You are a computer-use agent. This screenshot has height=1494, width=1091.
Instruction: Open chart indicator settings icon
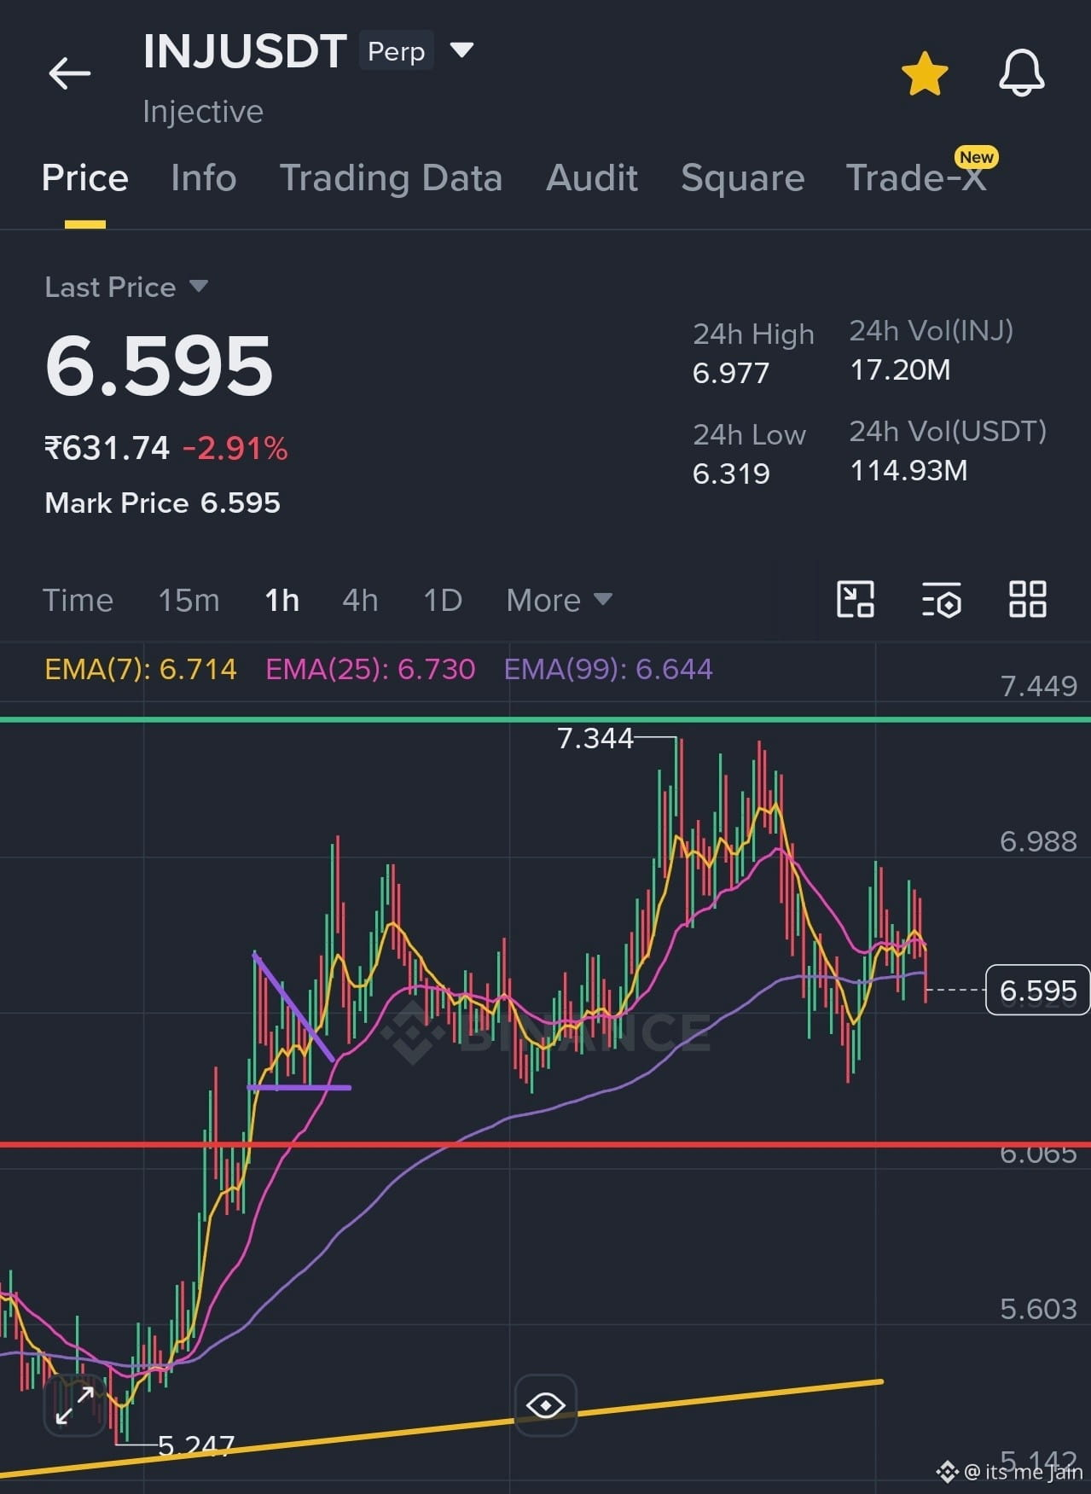click(x=942, y=599)
